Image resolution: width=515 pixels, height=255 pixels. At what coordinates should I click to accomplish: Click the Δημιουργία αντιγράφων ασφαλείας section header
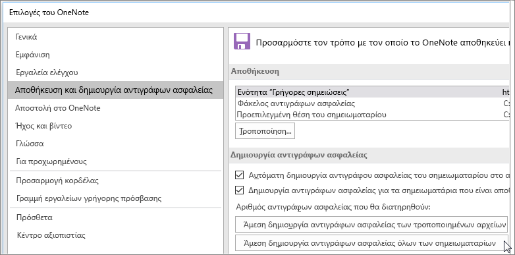pyautogui.click(x=299, y=154)
